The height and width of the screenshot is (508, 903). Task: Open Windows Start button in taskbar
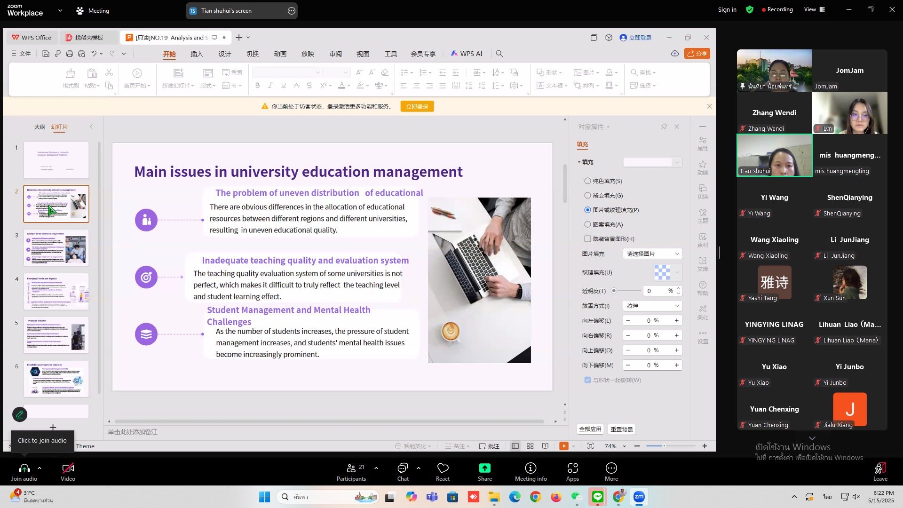coord(264,497)
